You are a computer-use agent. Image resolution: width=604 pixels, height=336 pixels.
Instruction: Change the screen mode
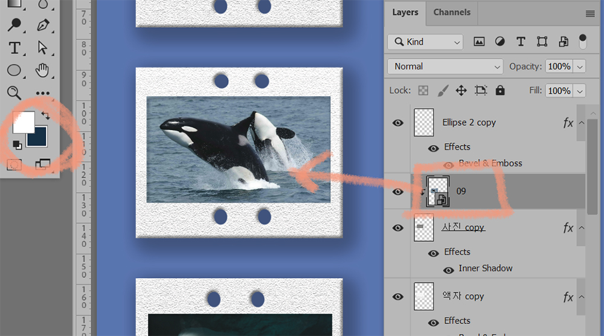point(43,164)
